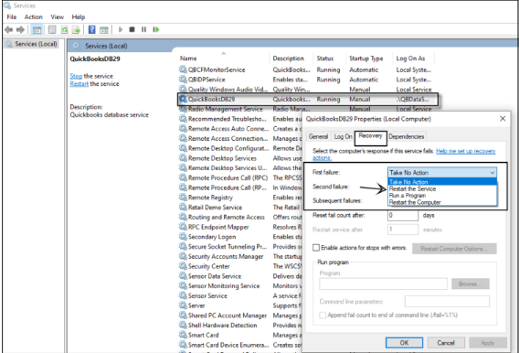Click the gear icon of Security Center
Viewport: 519px width, 353px height.
click(183, 266)
